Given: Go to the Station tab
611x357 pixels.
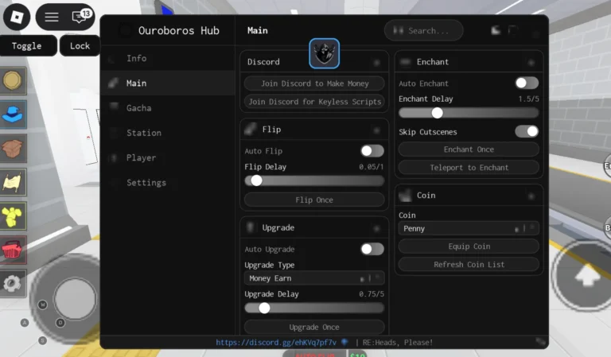Looking at the screenshot, I should (x=168, y=133).
